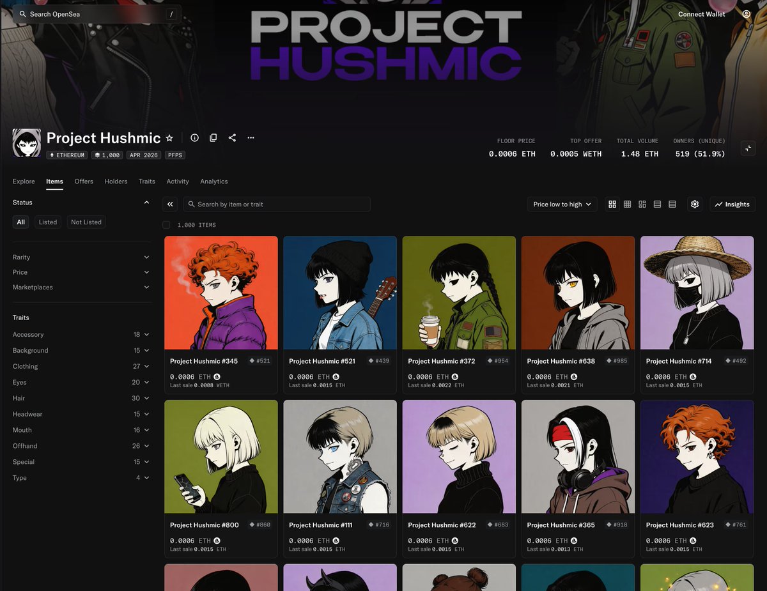Image resolution: width=767 pixels, height=591 pixels.
Task: Switch to large grid view
Action: click(x=612, y=204)
